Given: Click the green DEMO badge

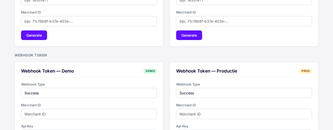Looking at the screenshot, I should [150, 71].
